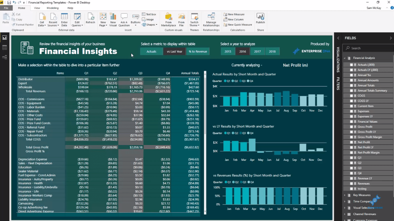
Task: Create a New Column
Action: (x=233, y=20)
